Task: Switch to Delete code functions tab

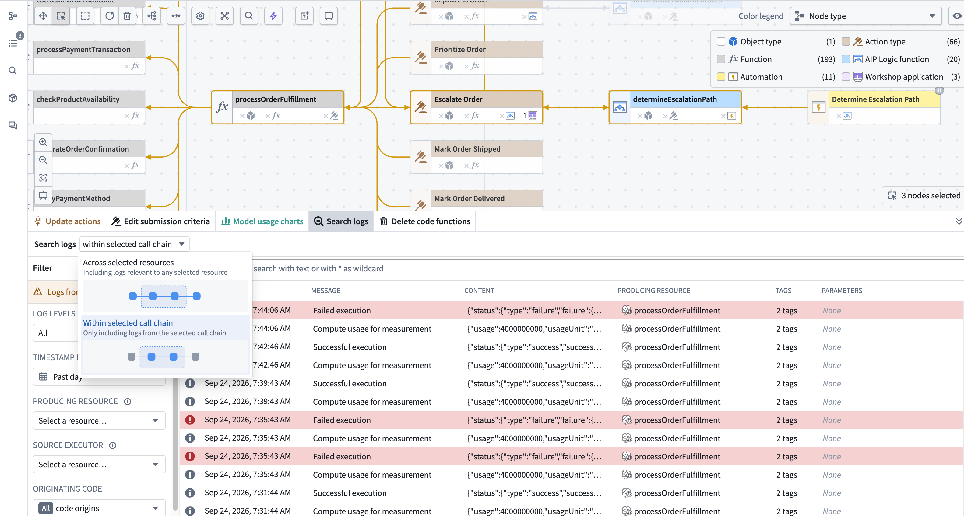Action: coord(425,221)
